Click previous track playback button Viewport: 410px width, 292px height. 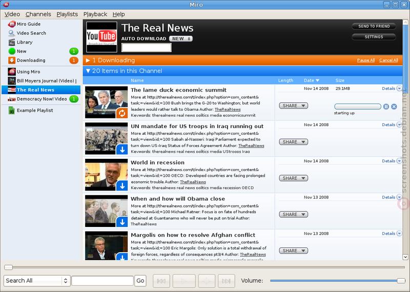coord(161,281)
